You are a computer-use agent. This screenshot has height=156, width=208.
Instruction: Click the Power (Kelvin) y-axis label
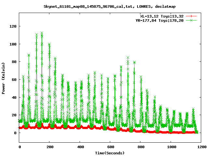click(4, 78)
